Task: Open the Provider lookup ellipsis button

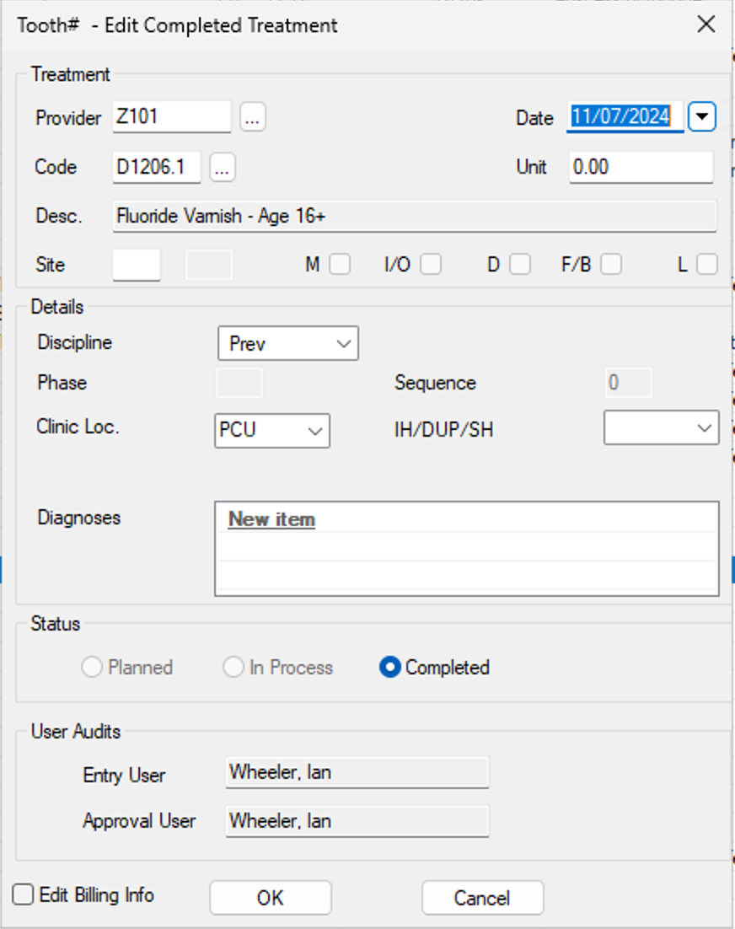Action: 253,116
